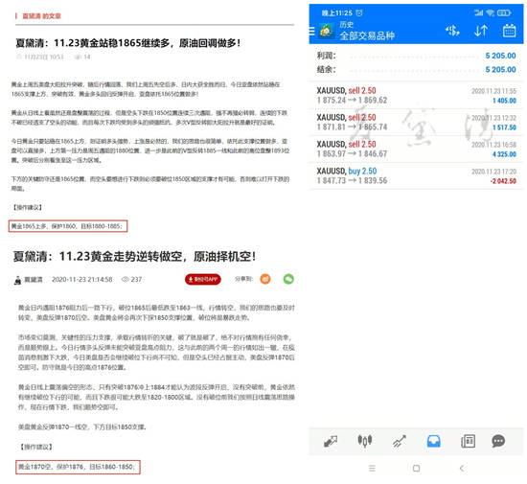Open the XAUUSD sell trade at 1875.24
Screen dimensions: 527x484
(x=416, y=95)
